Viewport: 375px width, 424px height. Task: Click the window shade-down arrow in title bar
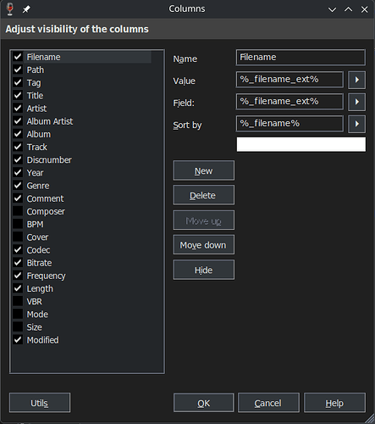click(x=332, y=9)
